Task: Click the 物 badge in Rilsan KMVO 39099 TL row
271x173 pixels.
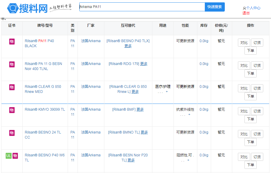Action: 12,110
